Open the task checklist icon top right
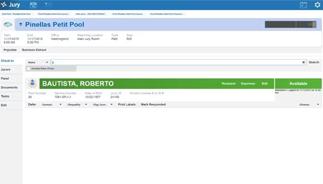Screen dimensions: 323x184 [303, 5]
